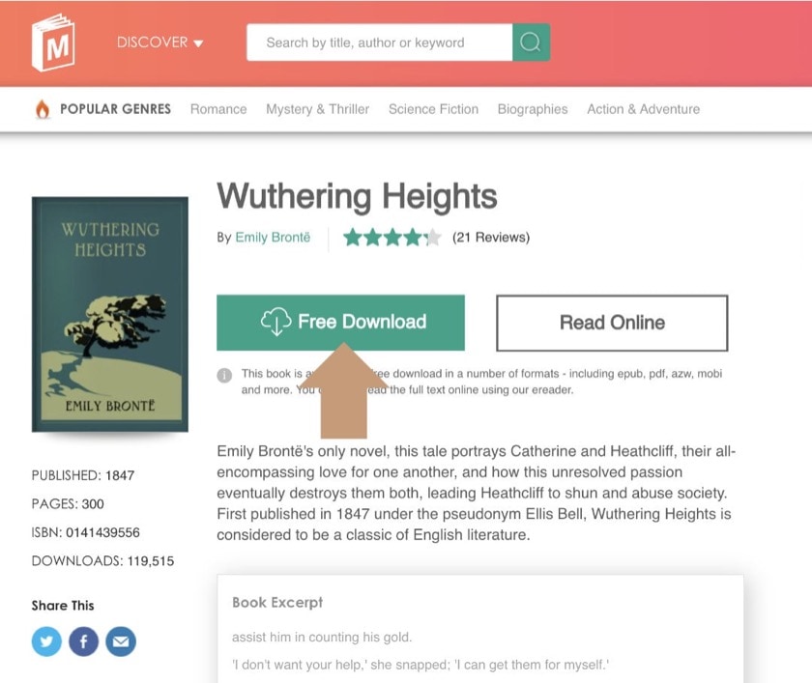Screen dimensions: 812x683
Task: Click the email share icon
Action: tap(120, 640)
